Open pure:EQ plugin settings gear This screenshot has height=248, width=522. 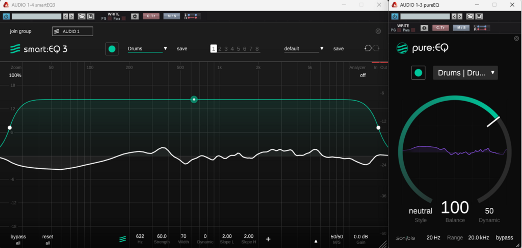[x=516, y=38]
